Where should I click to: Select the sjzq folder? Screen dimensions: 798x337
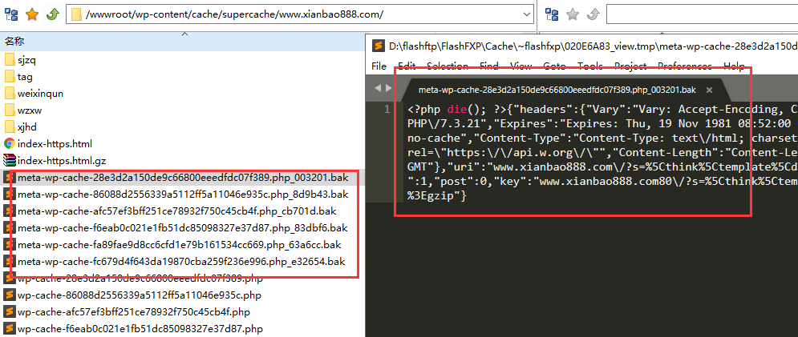tap(26, 61)
